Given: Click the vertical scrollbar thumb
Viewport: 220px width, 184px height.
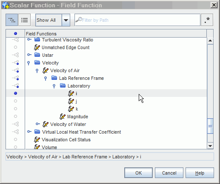Looking at the screenshot, I should click(210, 126).
